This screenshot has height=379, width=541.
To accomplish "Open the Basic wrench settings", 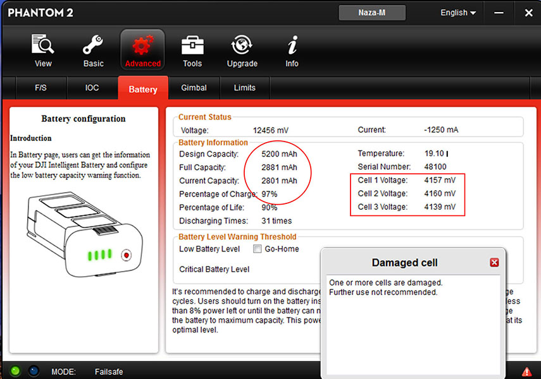I will coord(93,51).
